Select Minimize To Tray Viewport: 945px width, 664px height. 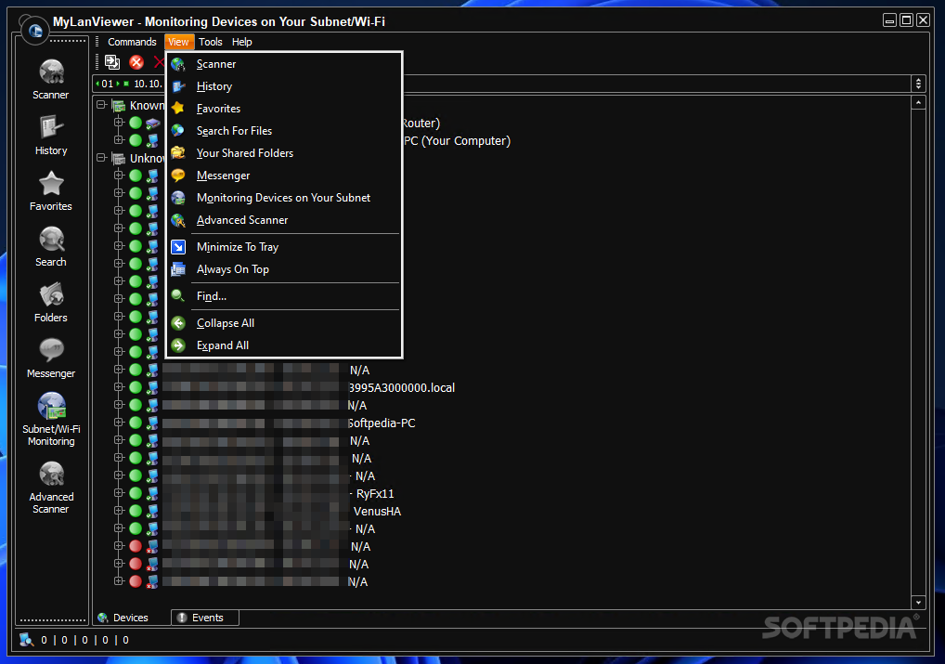click(283, 247)
